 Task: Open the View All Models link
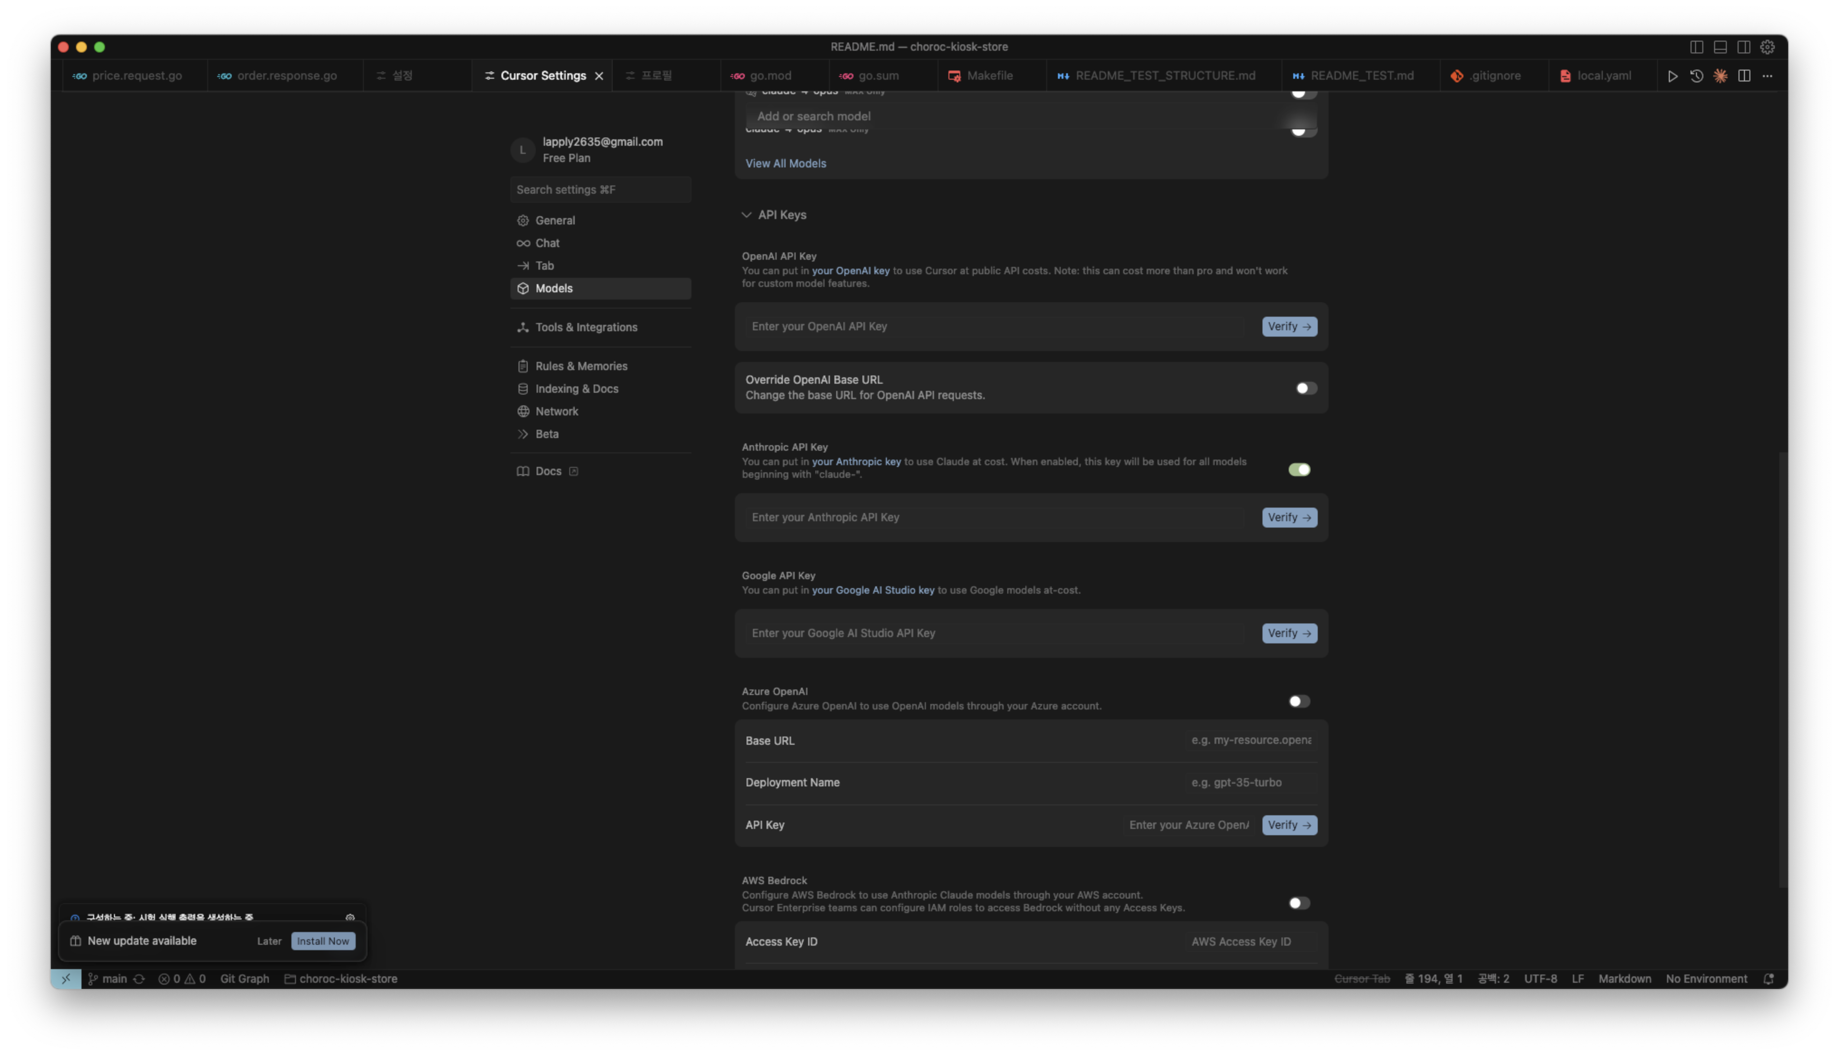[786, 164]
